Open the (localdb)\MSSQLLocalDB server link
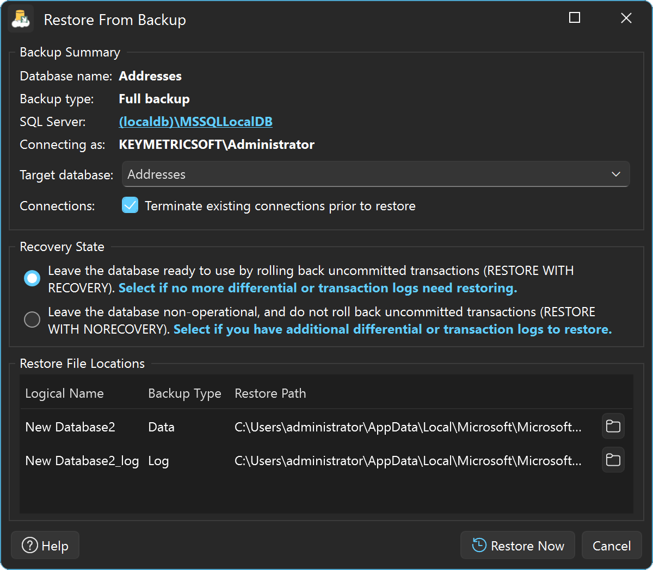 point(196,121)
